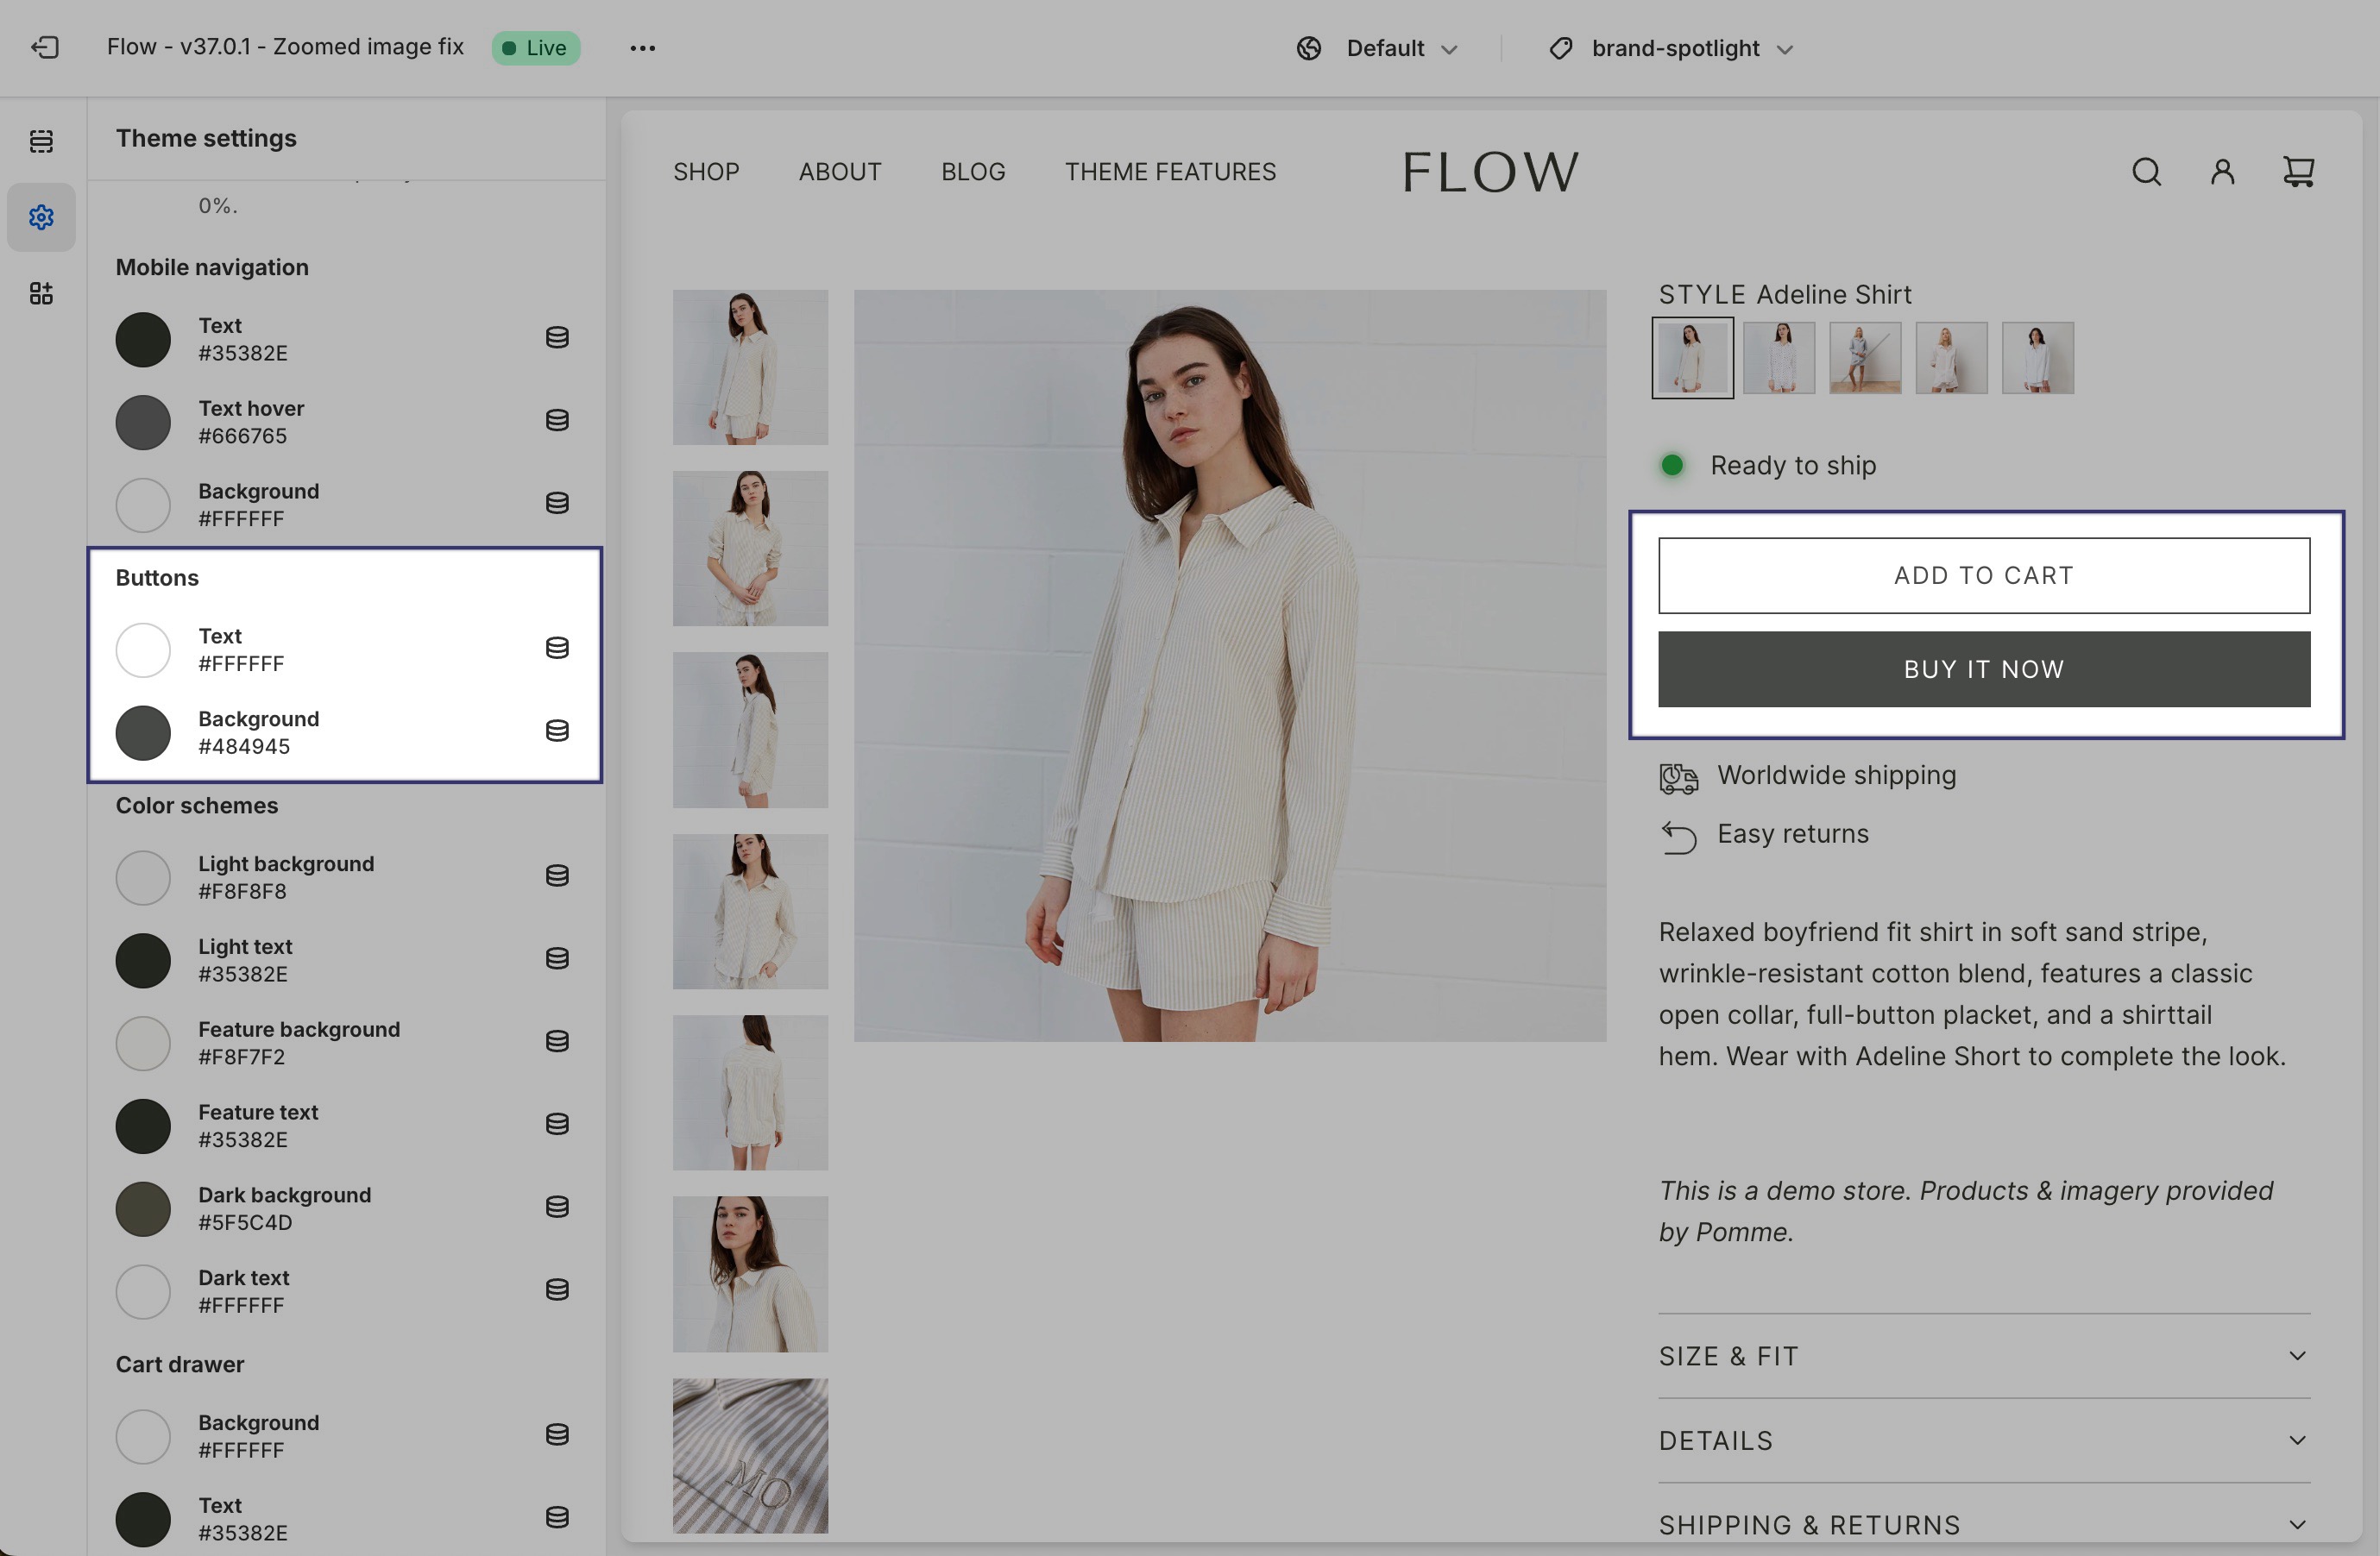Click the exit editor icon
This screenshot has height=1556, width=2380.
[45, 47]
